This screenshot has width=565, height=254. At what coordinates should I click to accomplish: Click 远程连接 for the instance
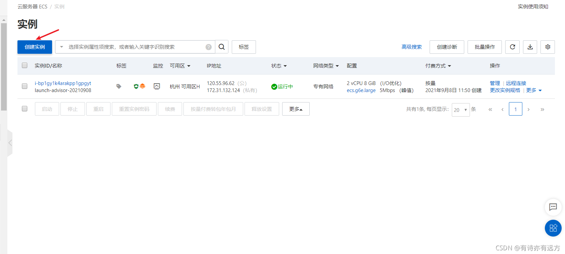516,83
